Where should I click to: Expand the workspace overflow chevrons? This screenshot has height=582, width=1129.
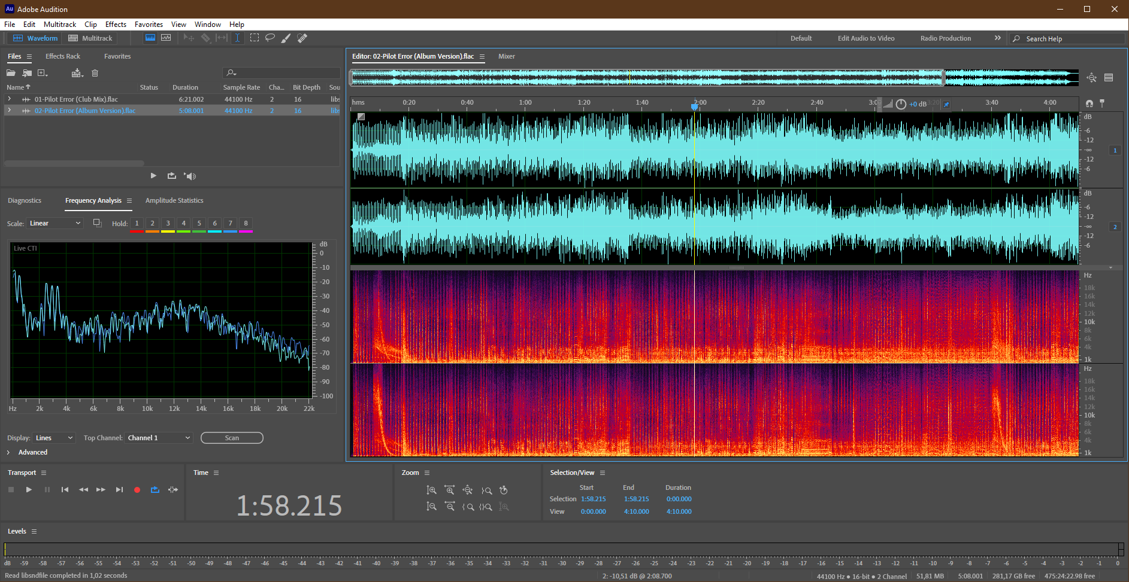tap(997, 38)
